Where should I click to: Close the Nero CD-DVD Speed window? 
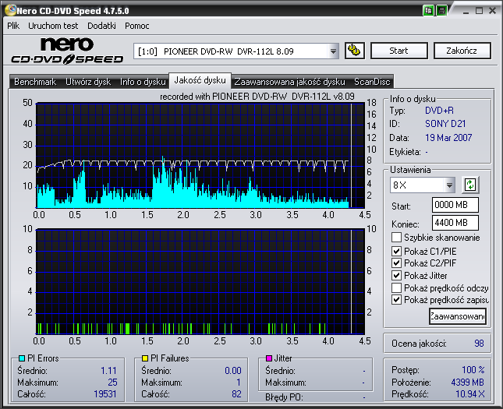point(492,11)
